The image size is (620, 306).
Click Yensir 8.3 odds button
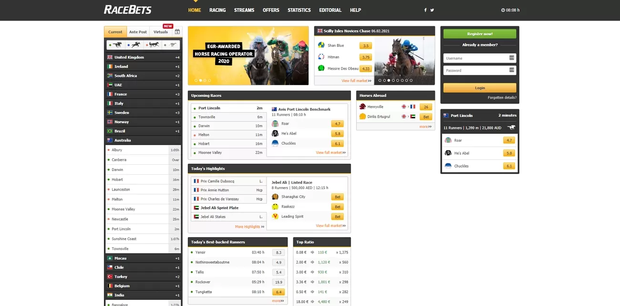(279, 253)
